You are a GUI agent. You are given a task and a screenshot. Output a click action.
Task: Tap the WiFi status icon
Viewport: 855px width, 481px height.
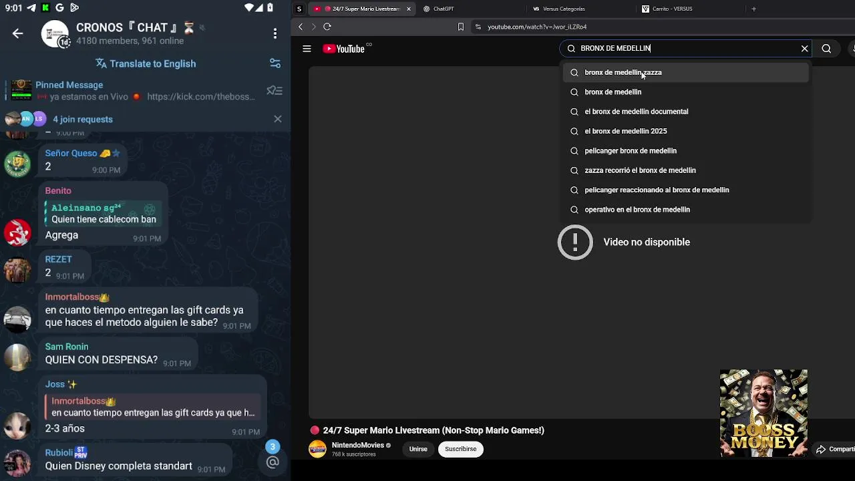click(249, 8)
